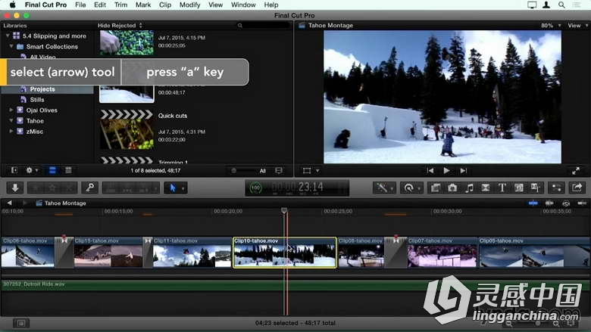Screen dimensions: 591x332
Task: Open the Themes browser
Action: [x=535, y=188]
